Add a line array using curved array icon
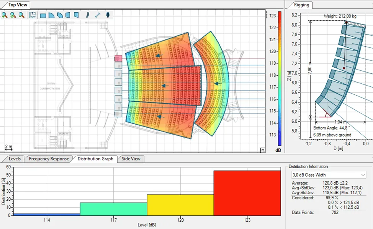Viewport: 373px width, 229px height. [88, 15]
